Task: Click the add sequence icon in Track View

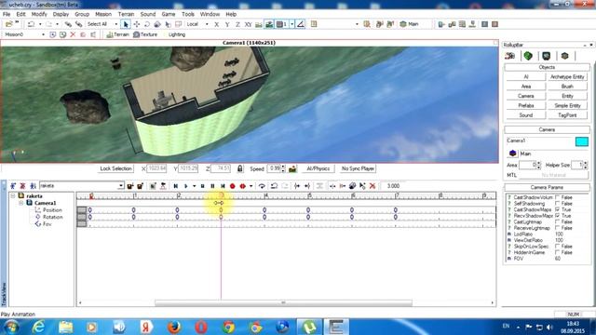Action: pos(13,186)
